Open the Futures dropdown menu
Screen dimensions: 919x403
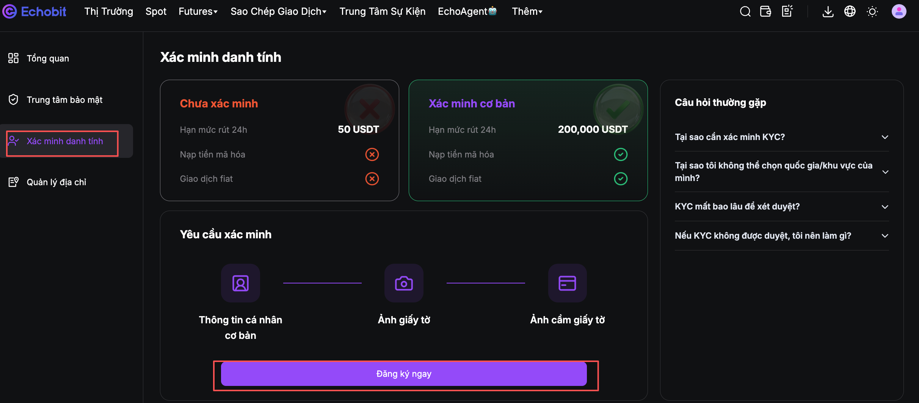tap(198, 11)
